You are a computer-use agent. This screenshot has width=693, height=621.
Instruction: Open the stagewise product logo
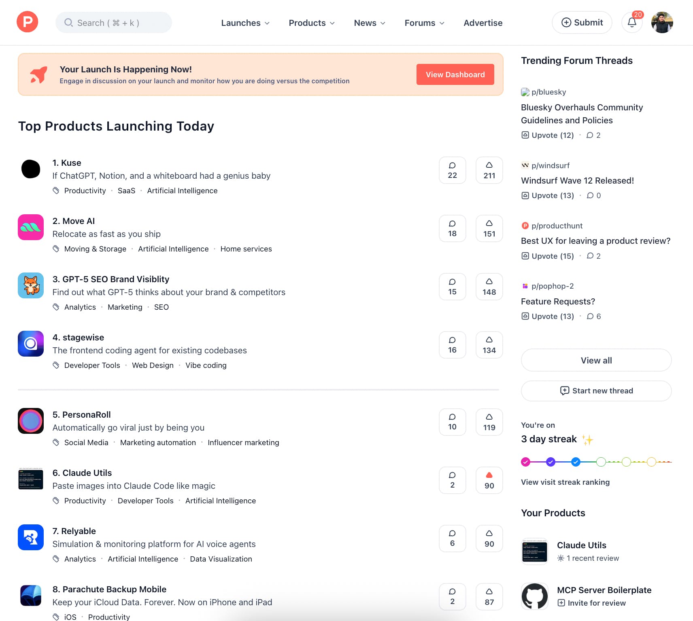31,344
